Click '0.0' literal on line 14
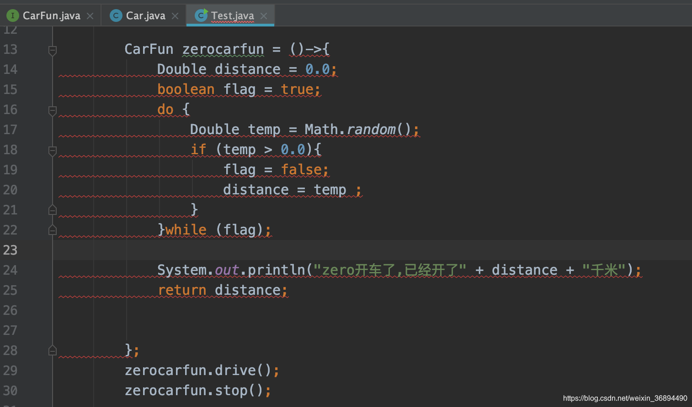This screenshot has height=407, width=692. coord(318,69)
